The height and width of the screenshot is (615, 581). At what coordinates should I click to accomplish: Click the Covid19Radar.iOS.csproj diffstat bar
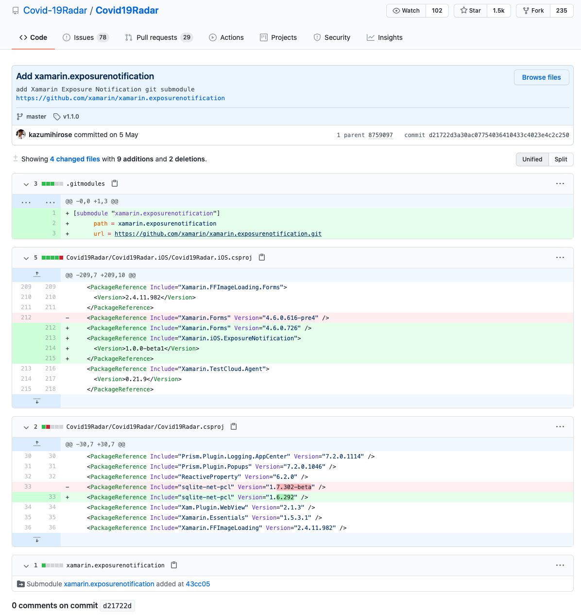(52, 258)
